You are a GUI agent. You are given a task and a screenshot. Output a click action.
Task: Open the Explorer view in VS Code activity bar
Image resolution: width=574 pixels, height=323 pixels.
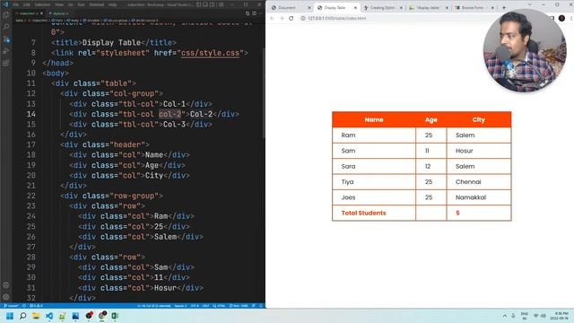click(6, 15)
